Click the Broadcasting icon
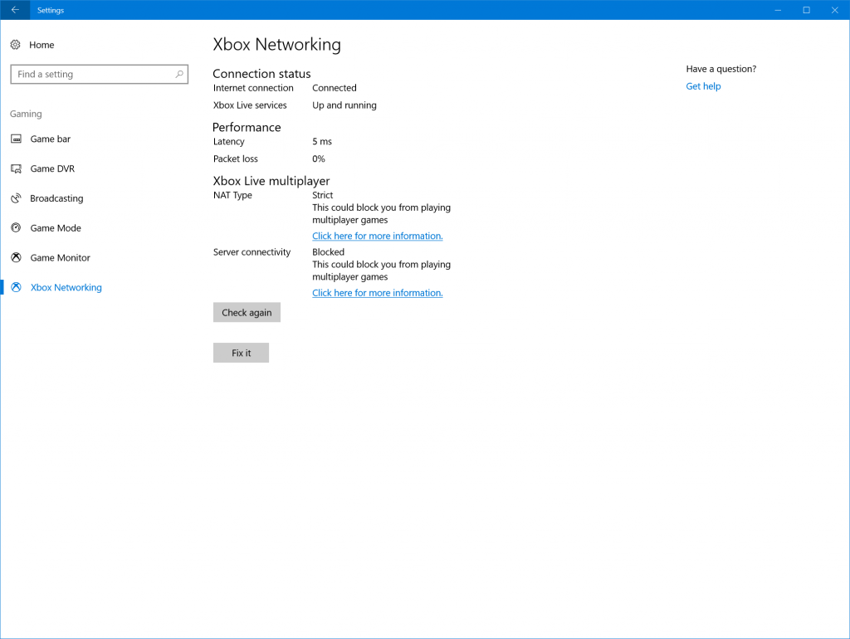 [x=17, y=198]
